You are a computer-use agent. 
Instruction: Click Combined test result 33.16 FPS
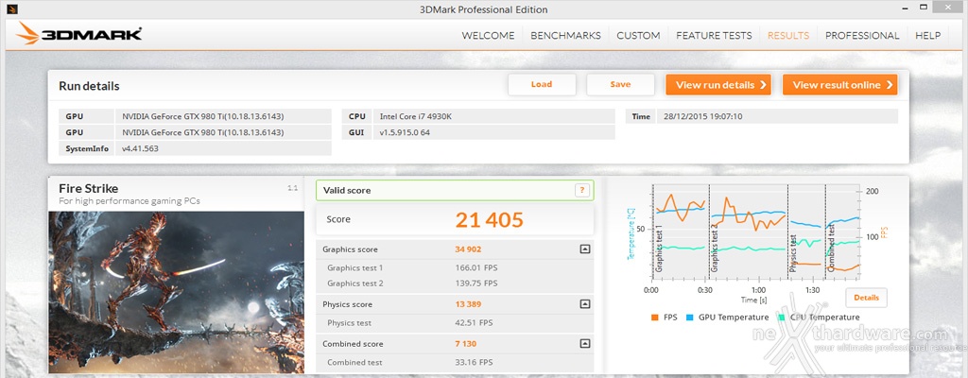[x=474, y=363]
